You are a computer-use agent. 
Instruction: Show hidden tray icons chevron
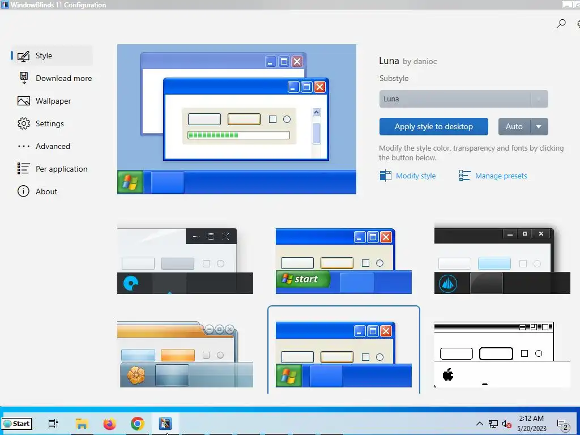(x=479, y=424)
